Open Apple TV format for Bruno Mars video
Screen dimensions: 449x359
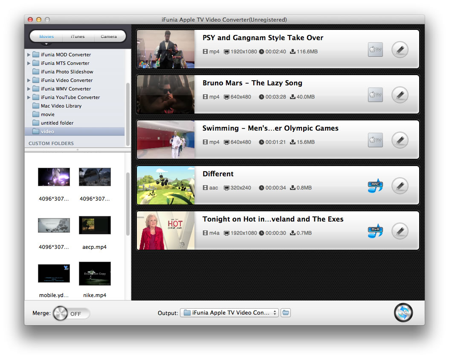point(375,95)
